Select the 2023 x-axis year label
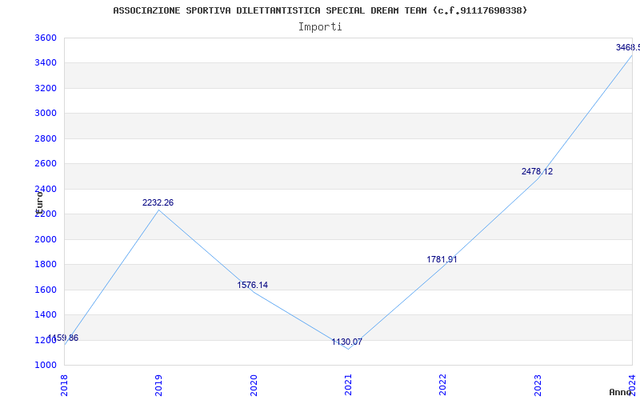 click(x=538, y=384)
